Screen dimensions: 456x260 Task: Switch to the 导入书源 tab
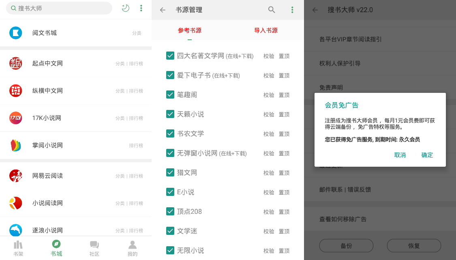265,30
